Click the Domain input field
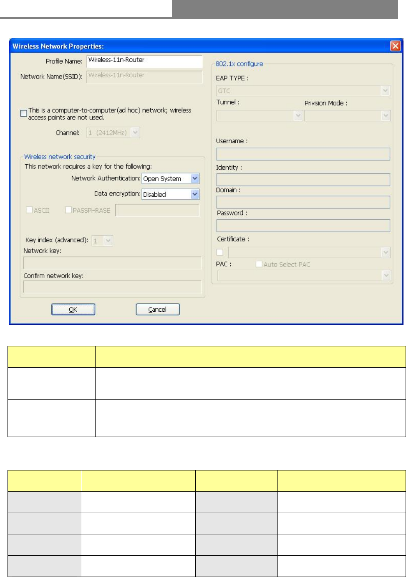406x577 pixels. click(303, 202)
